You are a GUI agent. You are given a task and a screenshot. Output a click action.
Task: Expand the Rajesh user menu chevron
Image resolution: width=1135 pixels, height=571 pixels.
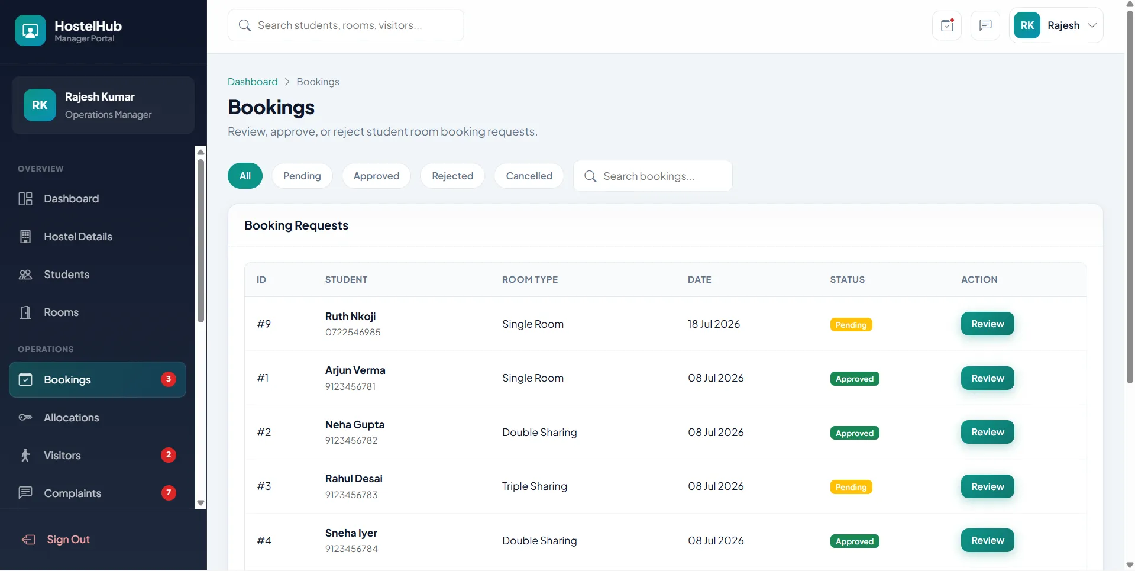[x=1092, y=25]
